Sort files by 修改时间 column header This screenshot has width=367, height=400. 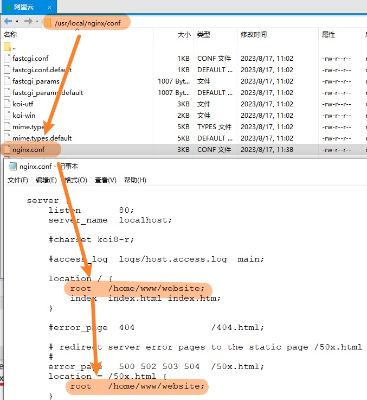pos(254,35)
